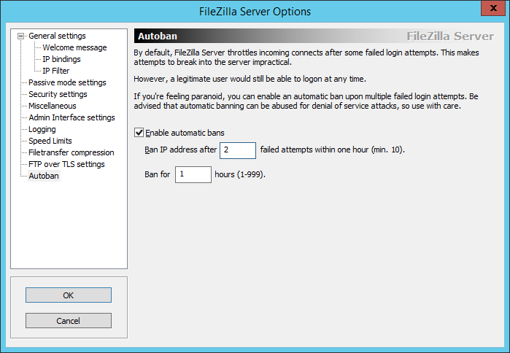
Task: Open the IP bindings page
Action: tap(61, 59)
